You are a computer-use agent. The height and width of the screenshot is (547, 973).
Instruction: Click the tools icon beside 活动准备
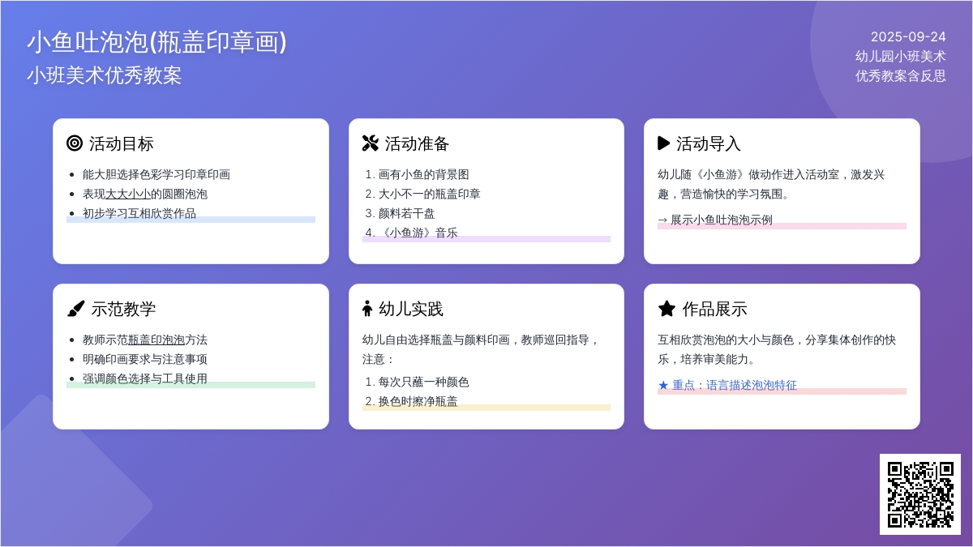click(x=371, y=143)
